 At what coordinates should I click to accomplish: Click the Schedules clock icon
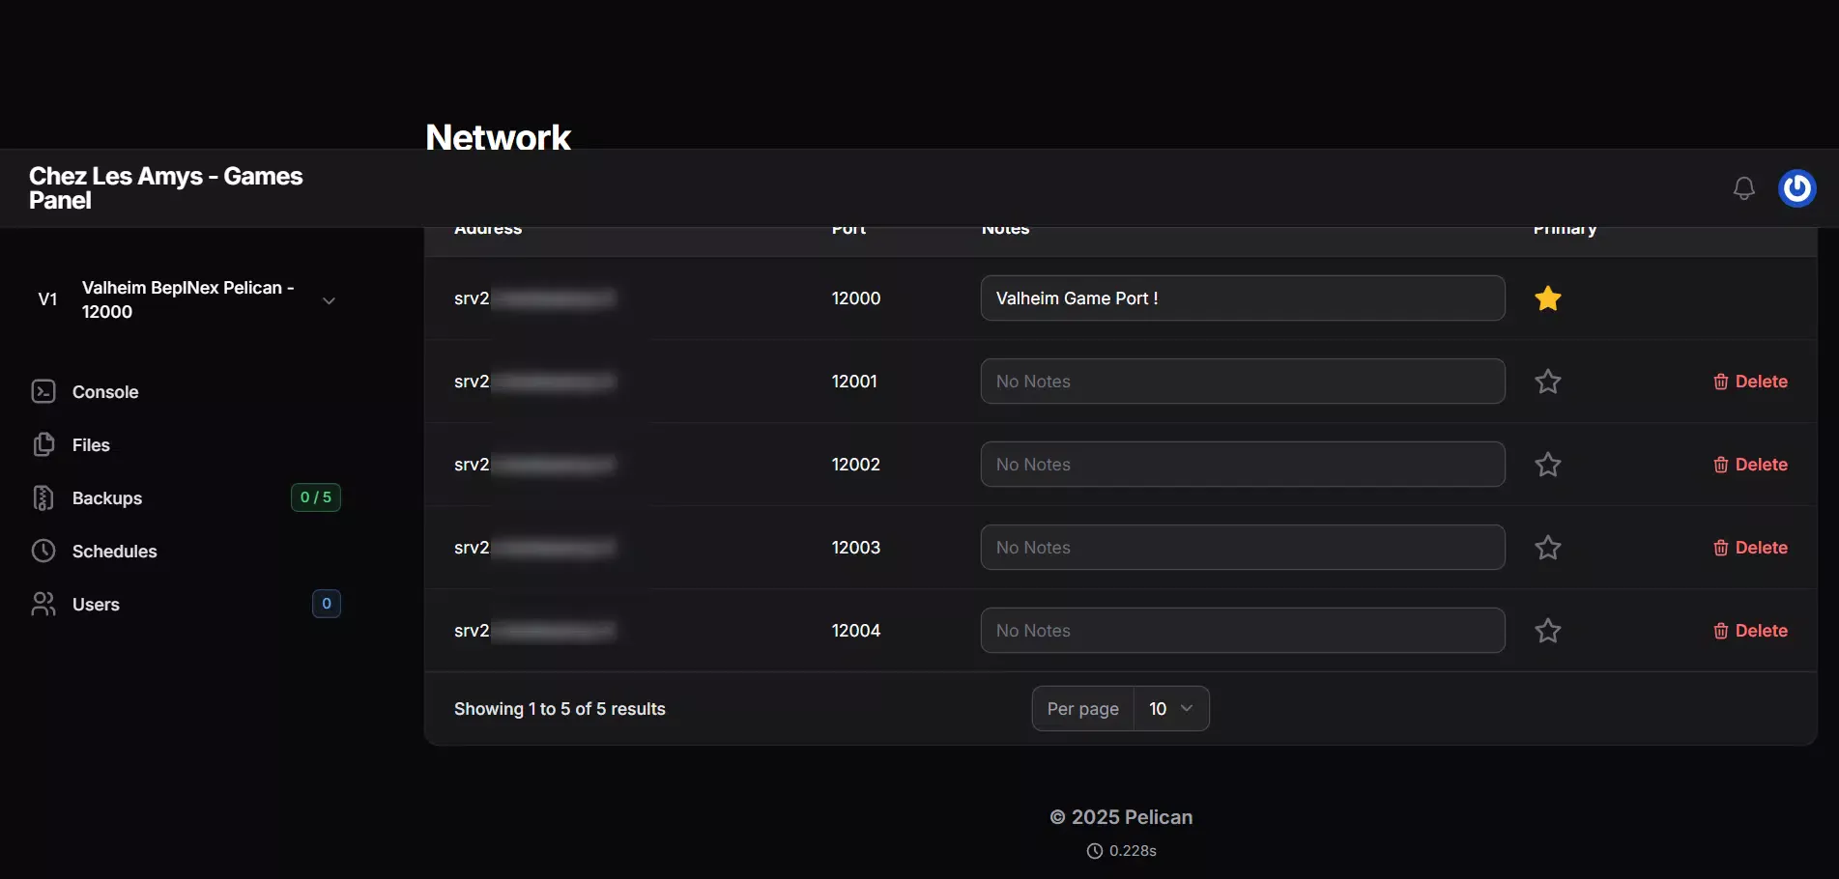[x=43, y=551]
